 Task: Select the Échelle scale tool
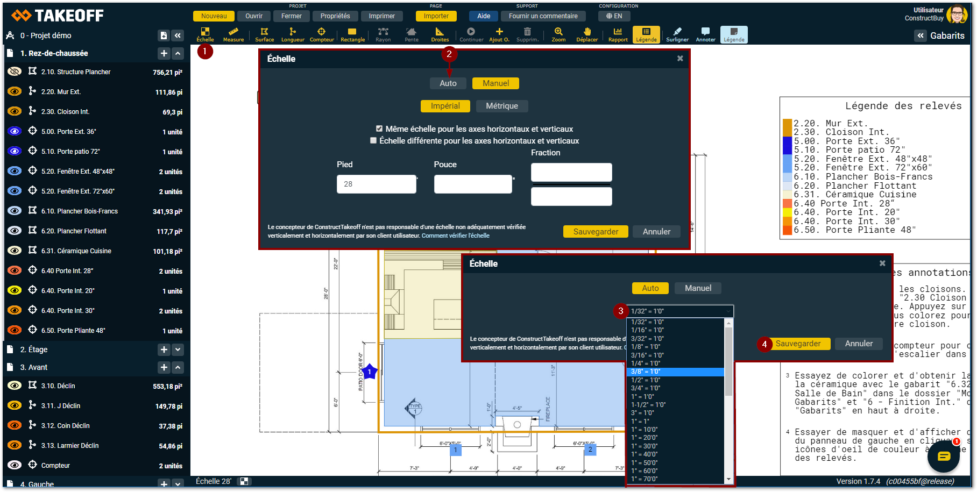coord(205,34)
